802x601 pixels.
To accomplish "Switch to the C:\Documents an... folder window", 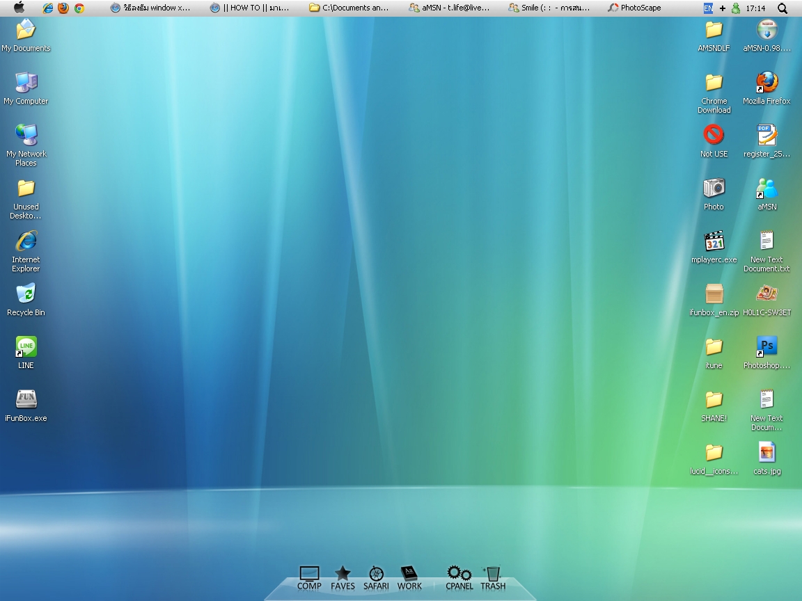I will [x=350, y=8].
